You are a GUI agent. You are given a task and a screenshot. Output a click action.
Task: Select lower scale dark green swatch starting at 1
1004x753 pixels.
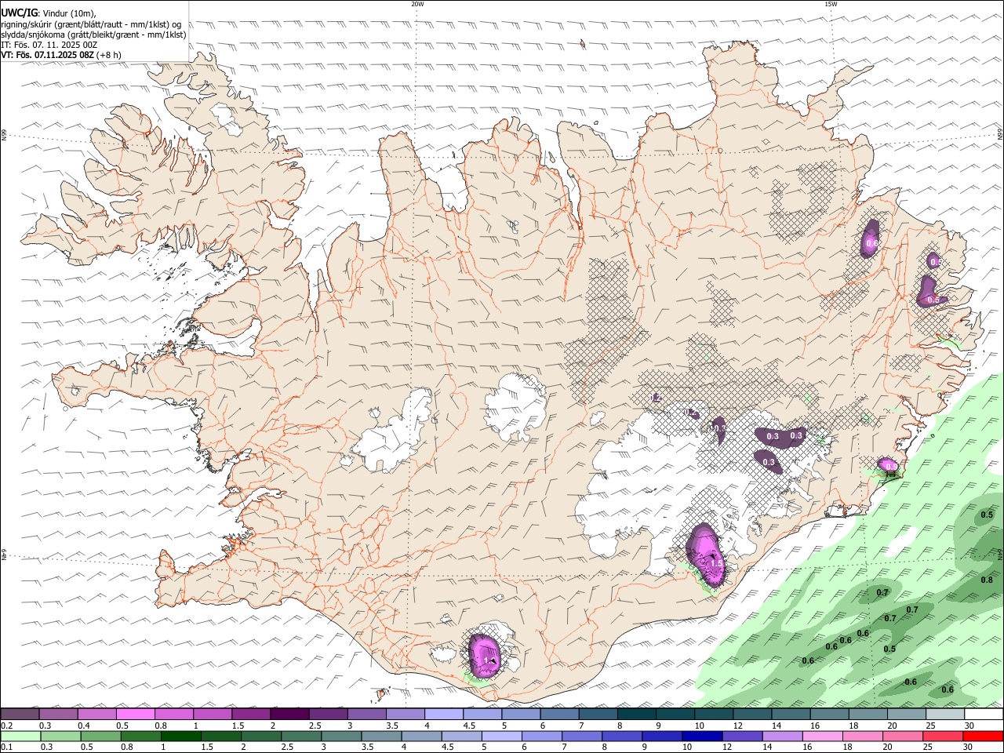click(x=180, y=737)
